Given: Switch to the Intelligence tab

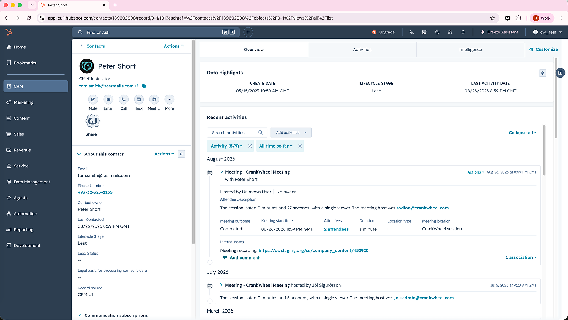Looking at the screenshot, I should (x=471, y=50).
